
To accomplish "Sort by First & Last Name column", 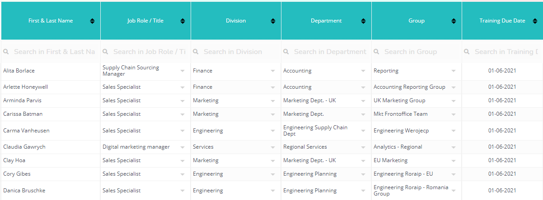I will pyautogui.click(x=92, y=21).
